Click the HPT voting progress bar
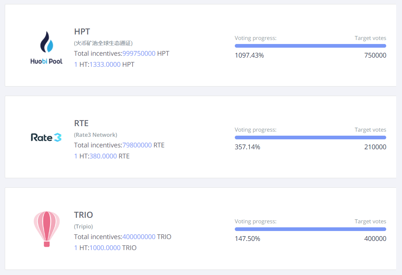The width and height of the screenshot is (402, 275). (x=310, y=46)
